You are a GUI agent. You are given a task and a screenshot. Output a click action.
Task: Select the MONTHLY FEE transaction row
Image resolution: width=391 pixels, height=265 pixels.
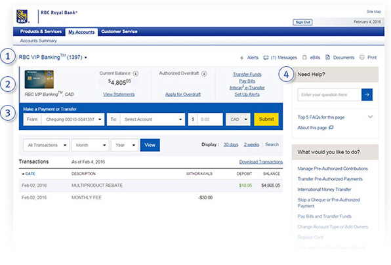(151, 197)
